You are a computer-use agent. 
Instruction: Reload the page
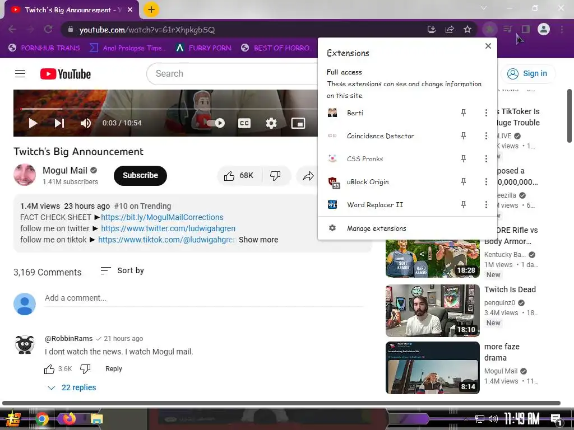(48, 29)
